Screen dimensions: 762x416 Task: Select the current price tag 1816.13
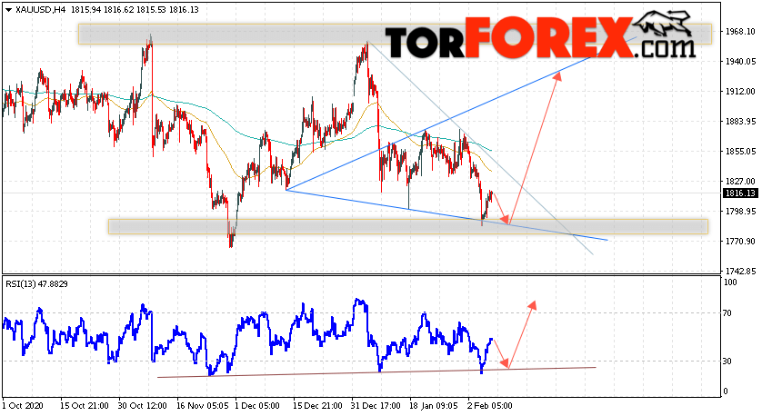(740, 193)
